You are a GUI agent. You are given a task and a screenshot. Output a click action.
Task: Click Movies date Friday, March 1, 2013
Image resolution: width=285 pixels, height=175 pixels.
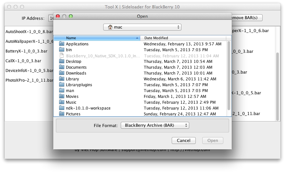coord(175,96)
